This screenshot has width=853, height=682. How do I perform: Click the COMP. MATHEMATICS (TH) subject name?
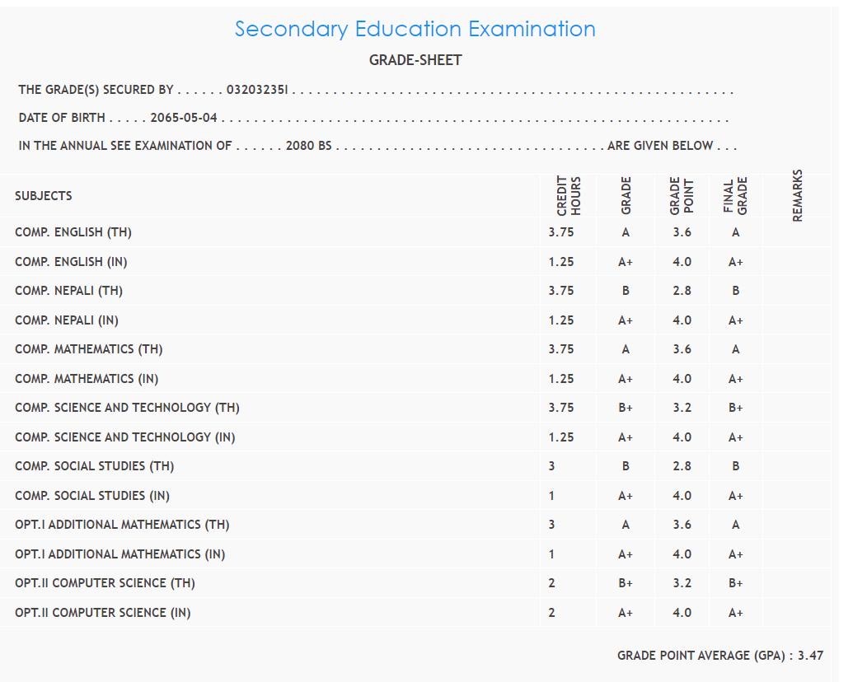(x=89, y=349)
